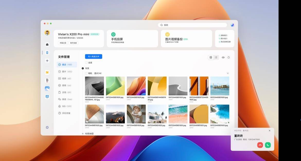The image size is (301, 161).
Task: Click caller name 董咚咚
Action: (x=238, y=136)
